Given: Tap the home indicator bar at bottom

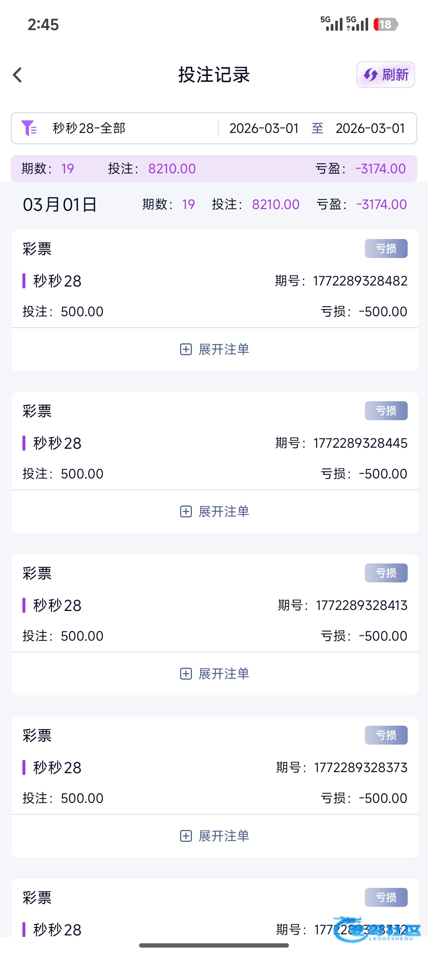Looking at the screenshot, I should (214, 945).
